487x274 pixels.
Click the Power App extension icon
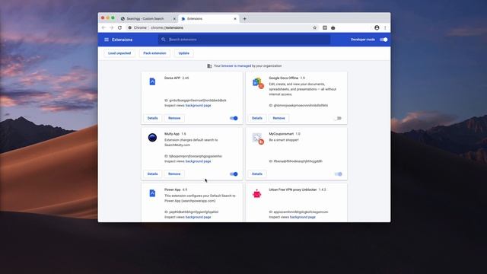tap(152, 193)
